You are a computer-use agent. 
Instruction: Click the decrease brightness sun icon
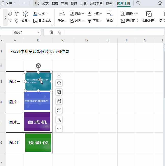(17, 21)
